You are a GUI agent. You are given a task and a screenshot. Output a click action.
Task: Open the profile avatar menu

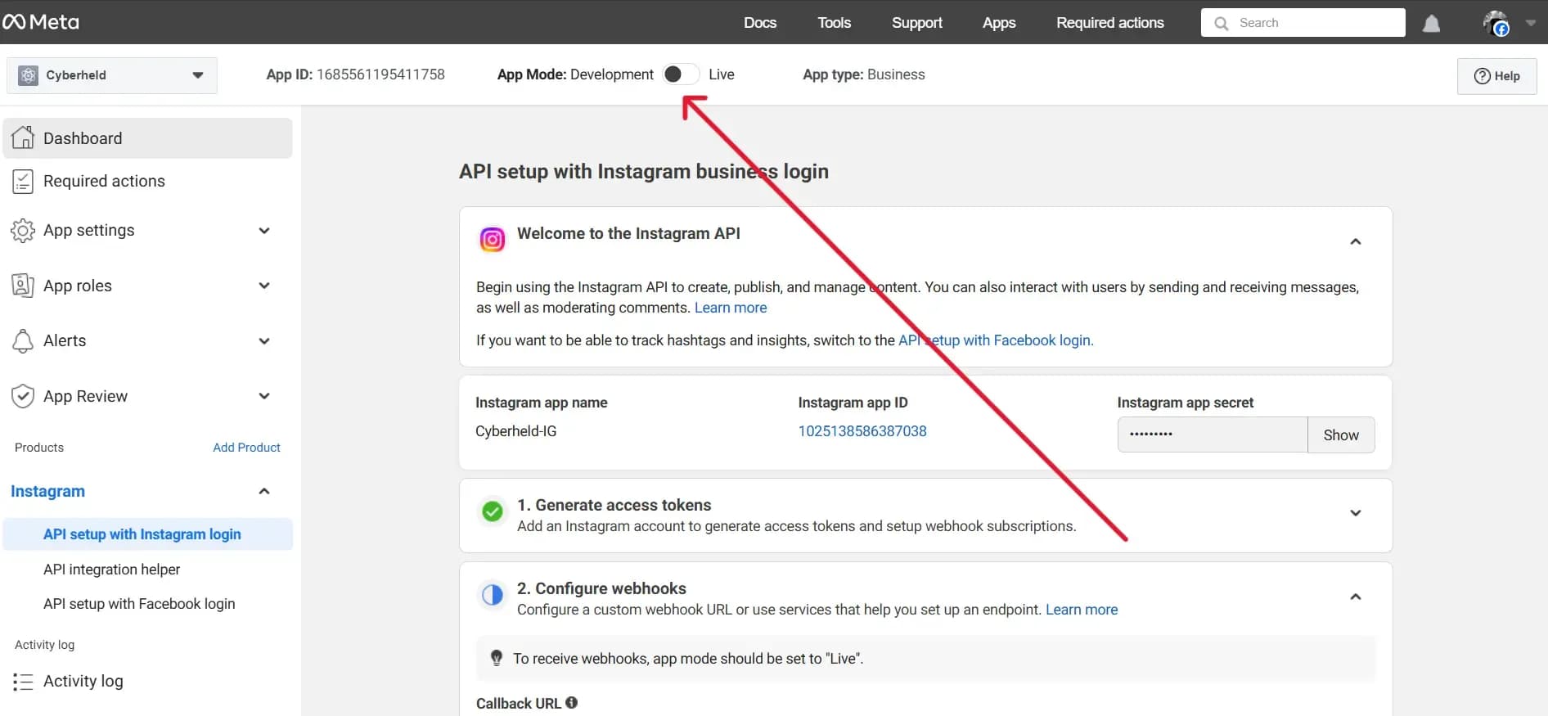1496,23
